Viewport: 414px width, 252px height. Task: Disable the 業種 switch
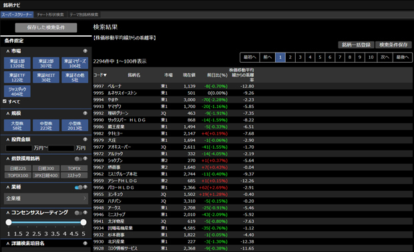pos(78,187)
